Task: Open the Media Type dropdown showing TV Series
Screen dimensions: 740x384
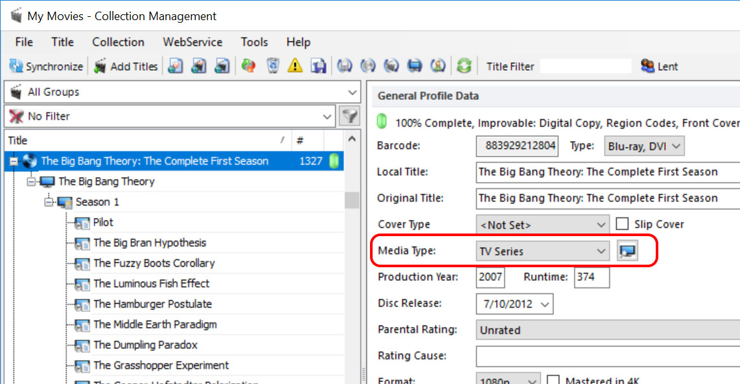Action: (x=601, y=251)
